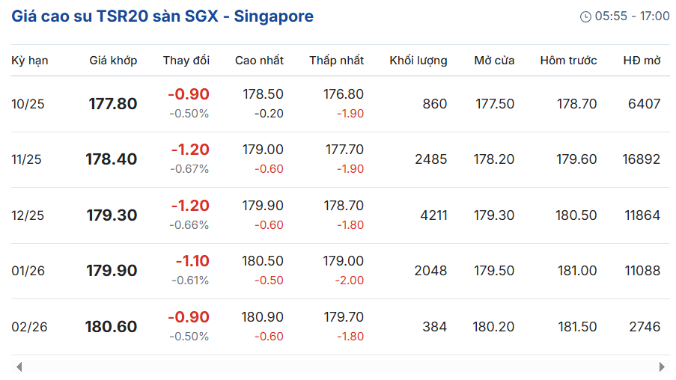The width and height of the screenshot is (676, 380).
Task: Select the "Hôm trước" column header
Action: [x=568, y=61]
